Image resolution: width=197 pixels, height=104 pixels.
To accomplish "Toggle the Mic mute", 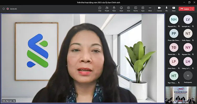I will click(x=167, y=9).
